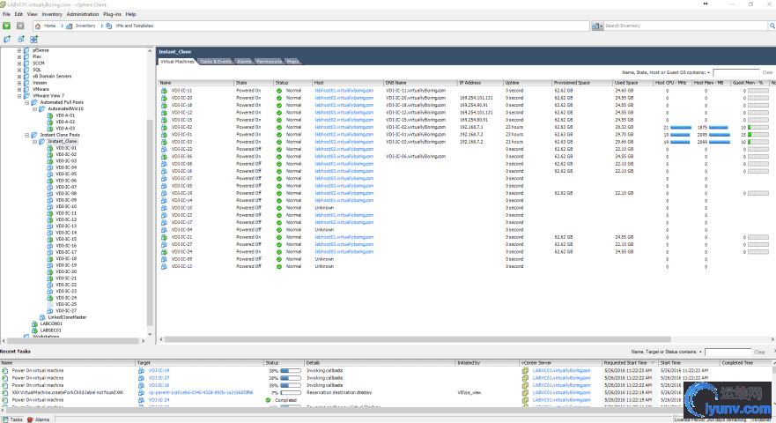This screenshot has height=423, width=776.
Task: Sort VM list by Uptime column header
Action: (x=528, y=83)
